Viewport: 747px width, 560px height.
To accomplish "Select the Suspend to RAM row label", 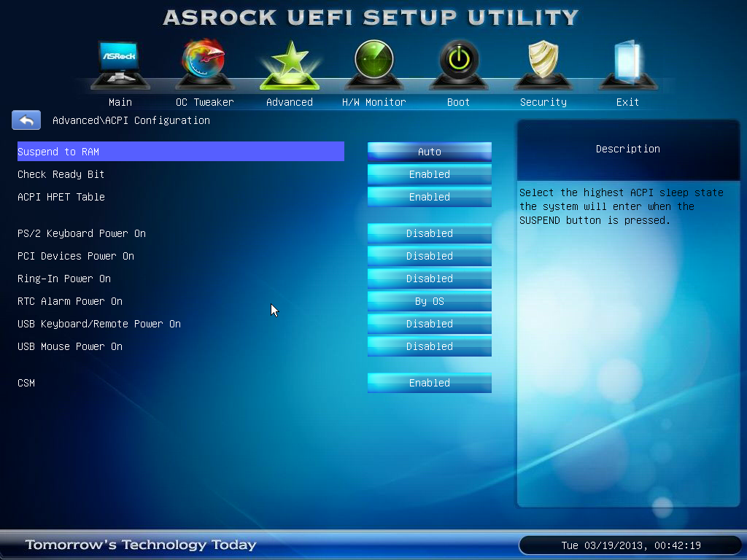I will pos(181,152).
